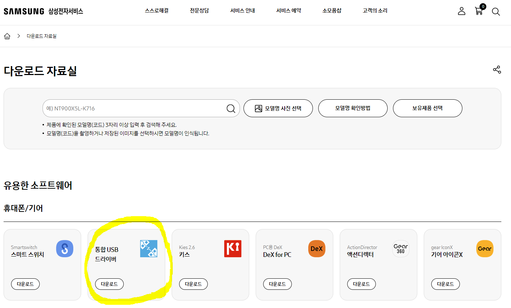The width and height of the screenshot is (511, 308).
Task: Open the 서비스 안내 menu
Action: [242, 11]
